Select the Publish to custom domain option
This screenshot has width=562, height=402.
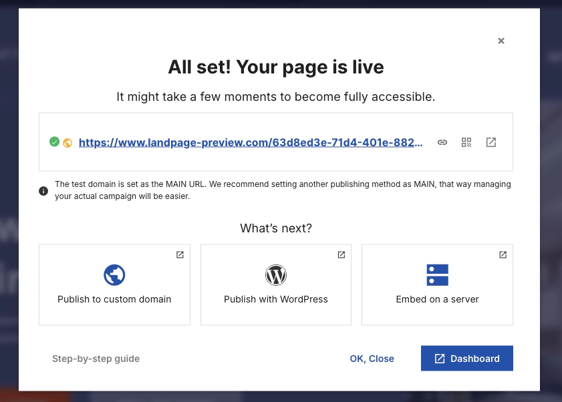tap(114, 299)
